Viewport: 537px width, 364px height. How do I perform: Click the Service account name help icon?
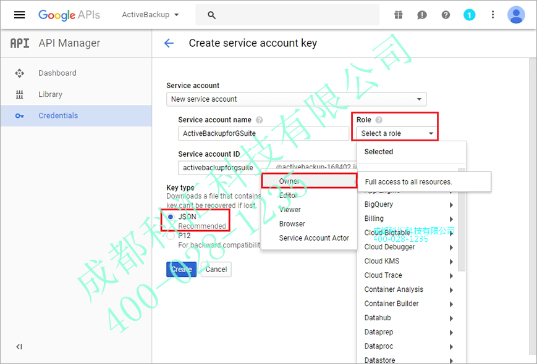point(260,120)
